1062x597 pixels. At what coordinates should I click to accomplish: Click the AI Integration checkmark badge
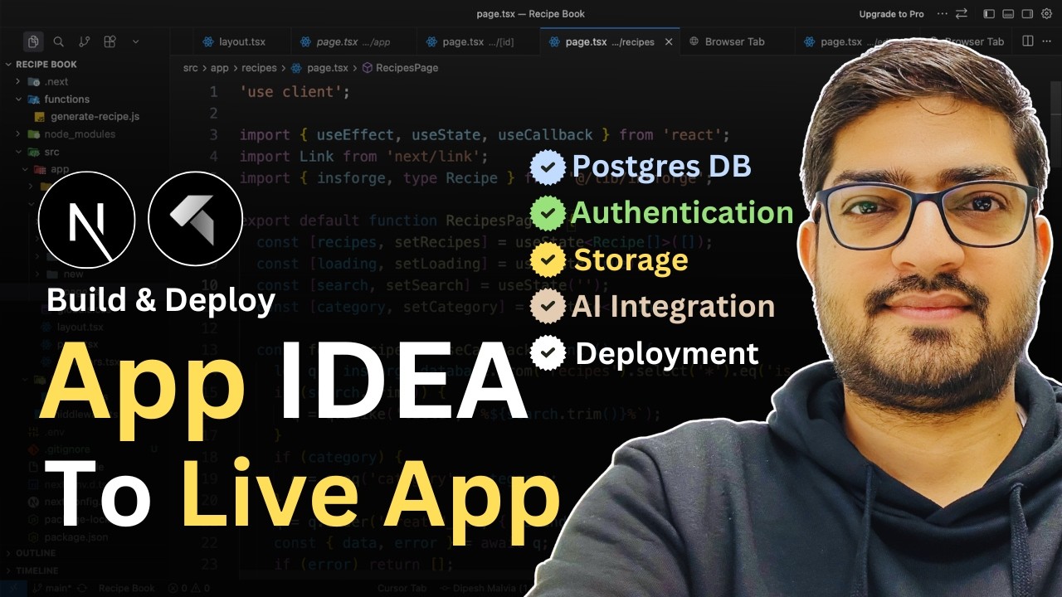point(548,306)
